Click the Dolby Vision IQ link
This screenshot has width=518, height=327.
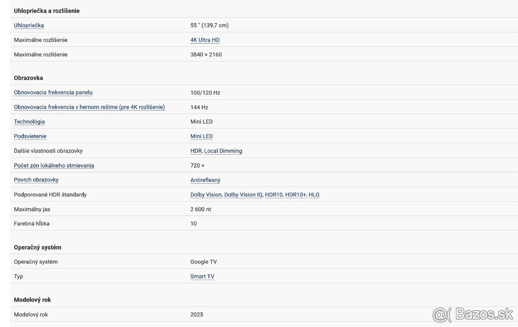243,195
